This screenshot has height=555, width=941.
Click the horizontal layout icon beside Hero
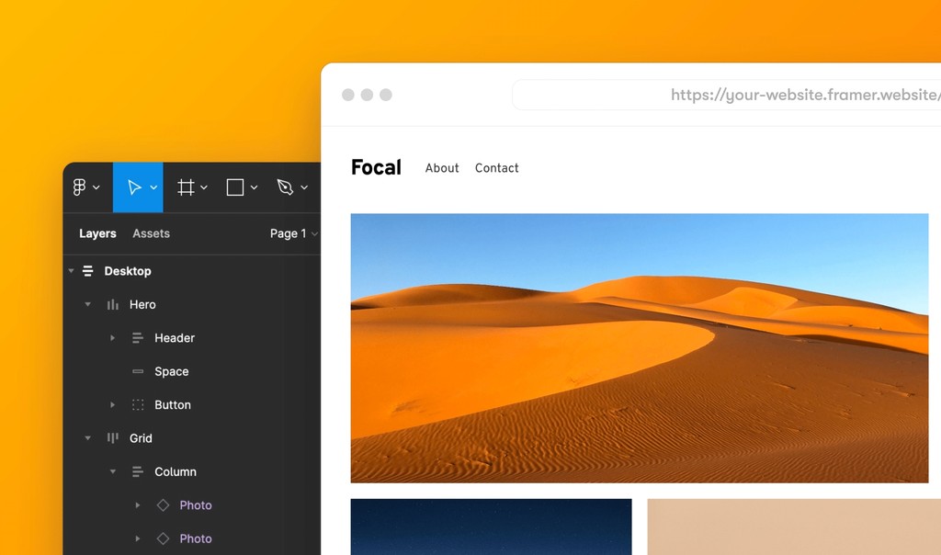coord(112,305)
